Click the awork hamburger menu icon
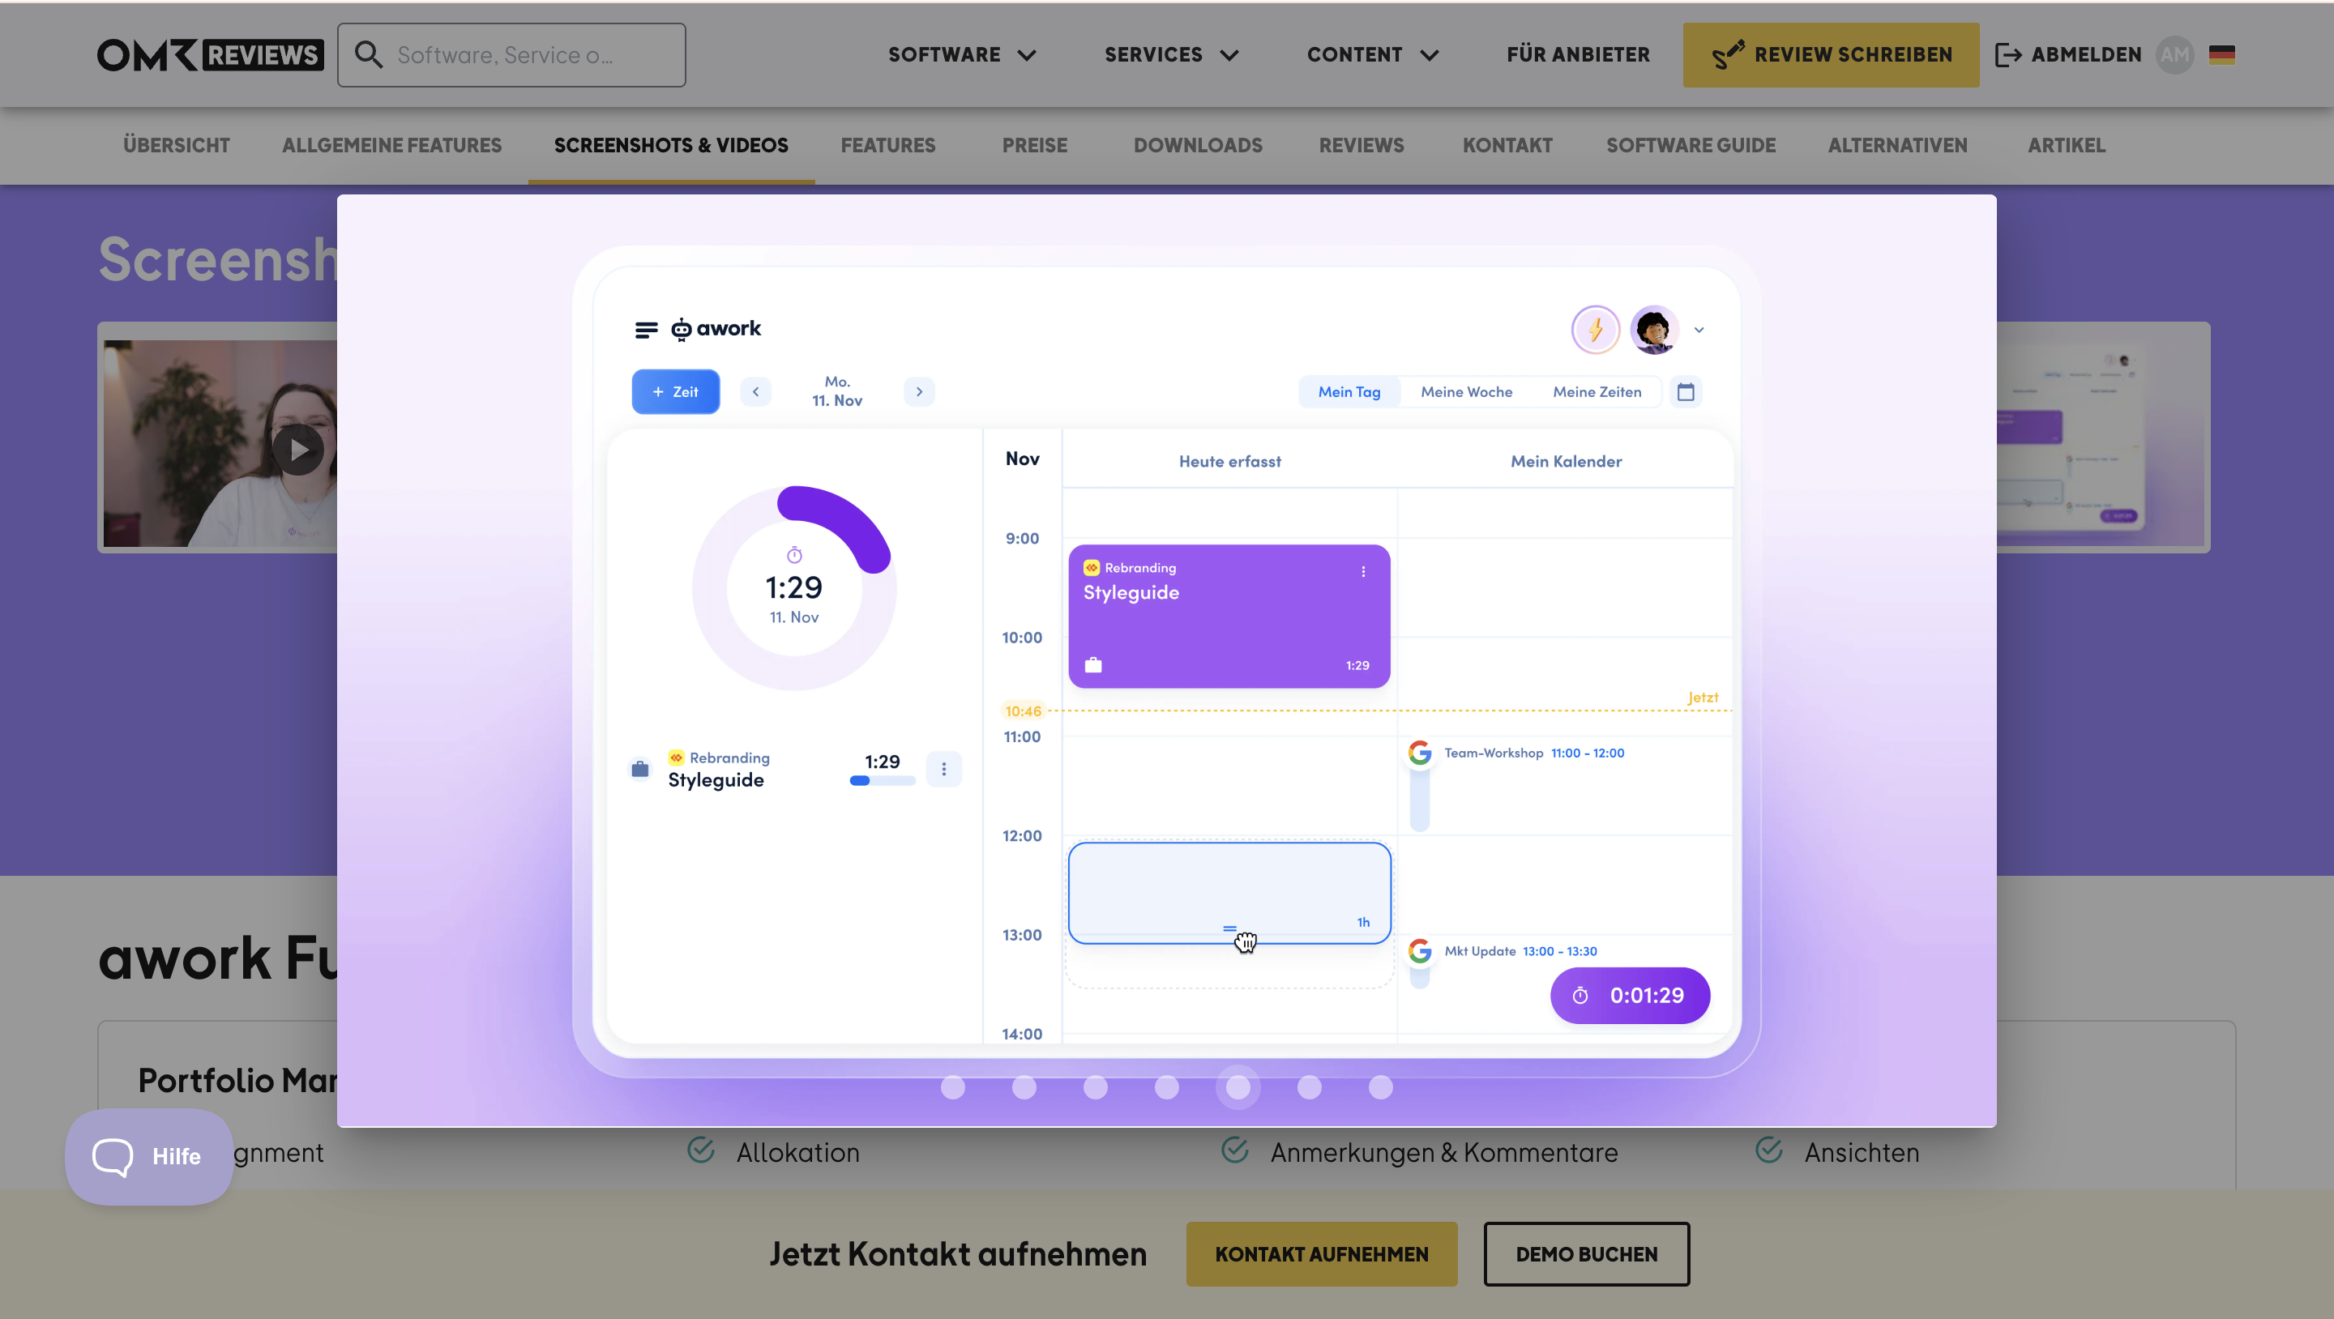Viewport: 2334px width, 1319px height. click(x=646, y=330)
